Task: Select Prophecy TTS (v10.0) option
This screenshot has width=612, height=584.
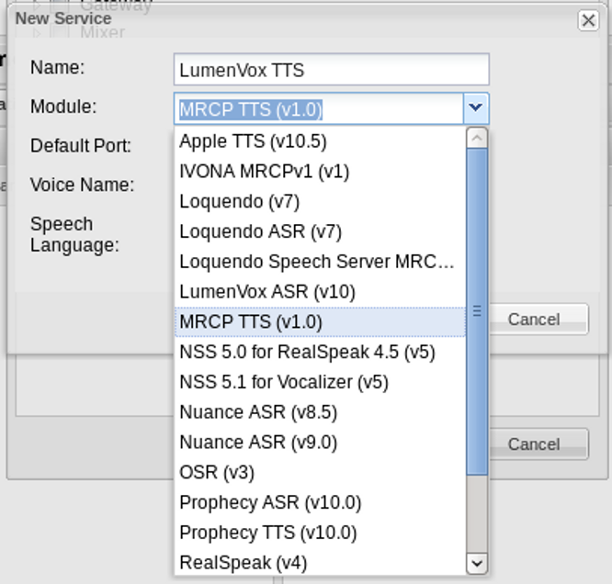Action: [x=320, y=532]
